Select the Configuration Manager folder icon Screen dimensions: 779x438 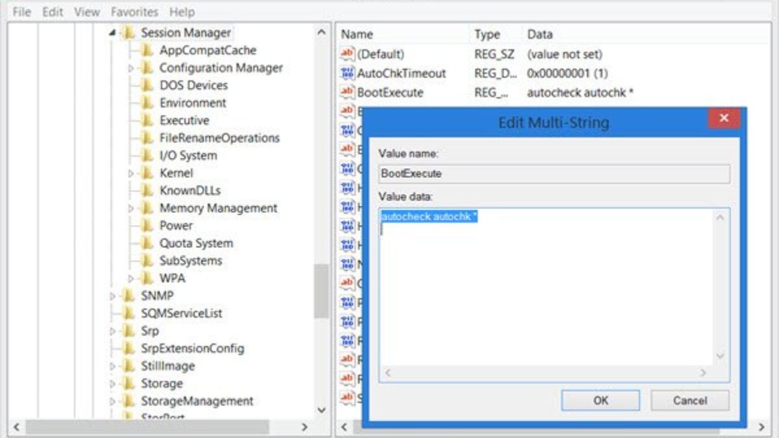click(147, 67)
